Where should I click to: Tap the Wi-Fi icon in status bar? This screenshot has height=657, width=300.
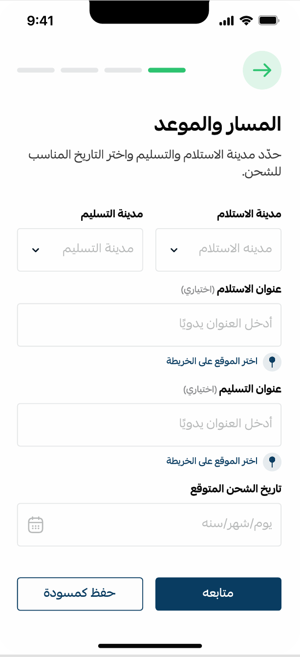246,21
